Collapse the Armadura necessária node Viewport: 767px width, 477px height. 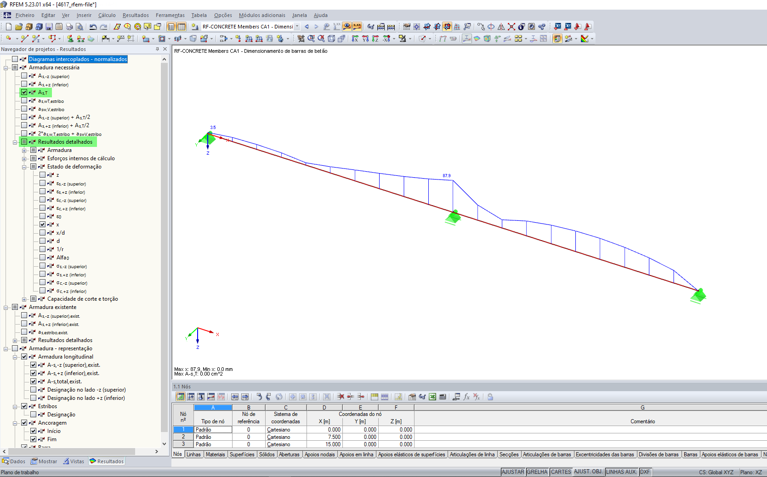(6, 68)
